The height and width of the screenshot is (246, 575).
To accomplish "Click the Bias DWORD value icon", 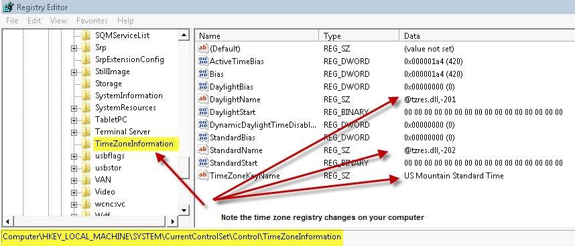I will tap(203, 74).
